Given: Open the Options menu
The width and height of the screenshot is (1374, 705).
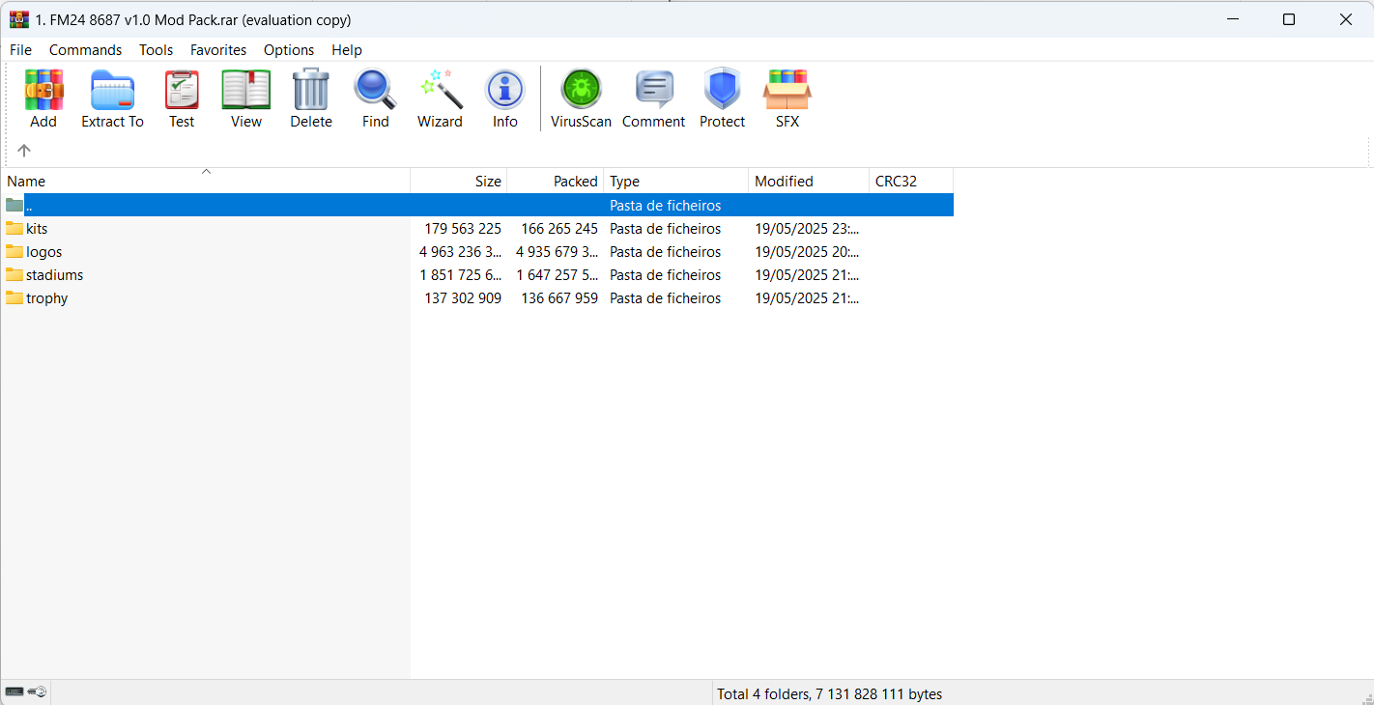Looking at the screenshot, I should click(289, 50).
